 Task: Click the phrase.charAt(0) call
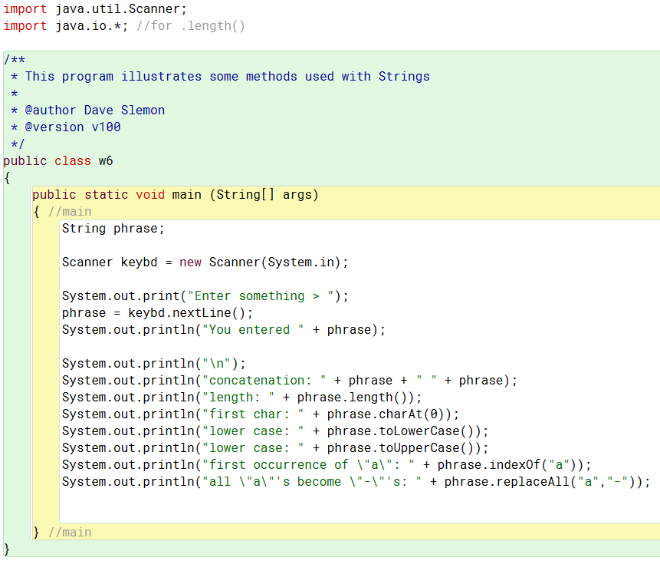(x=385, y=414)
